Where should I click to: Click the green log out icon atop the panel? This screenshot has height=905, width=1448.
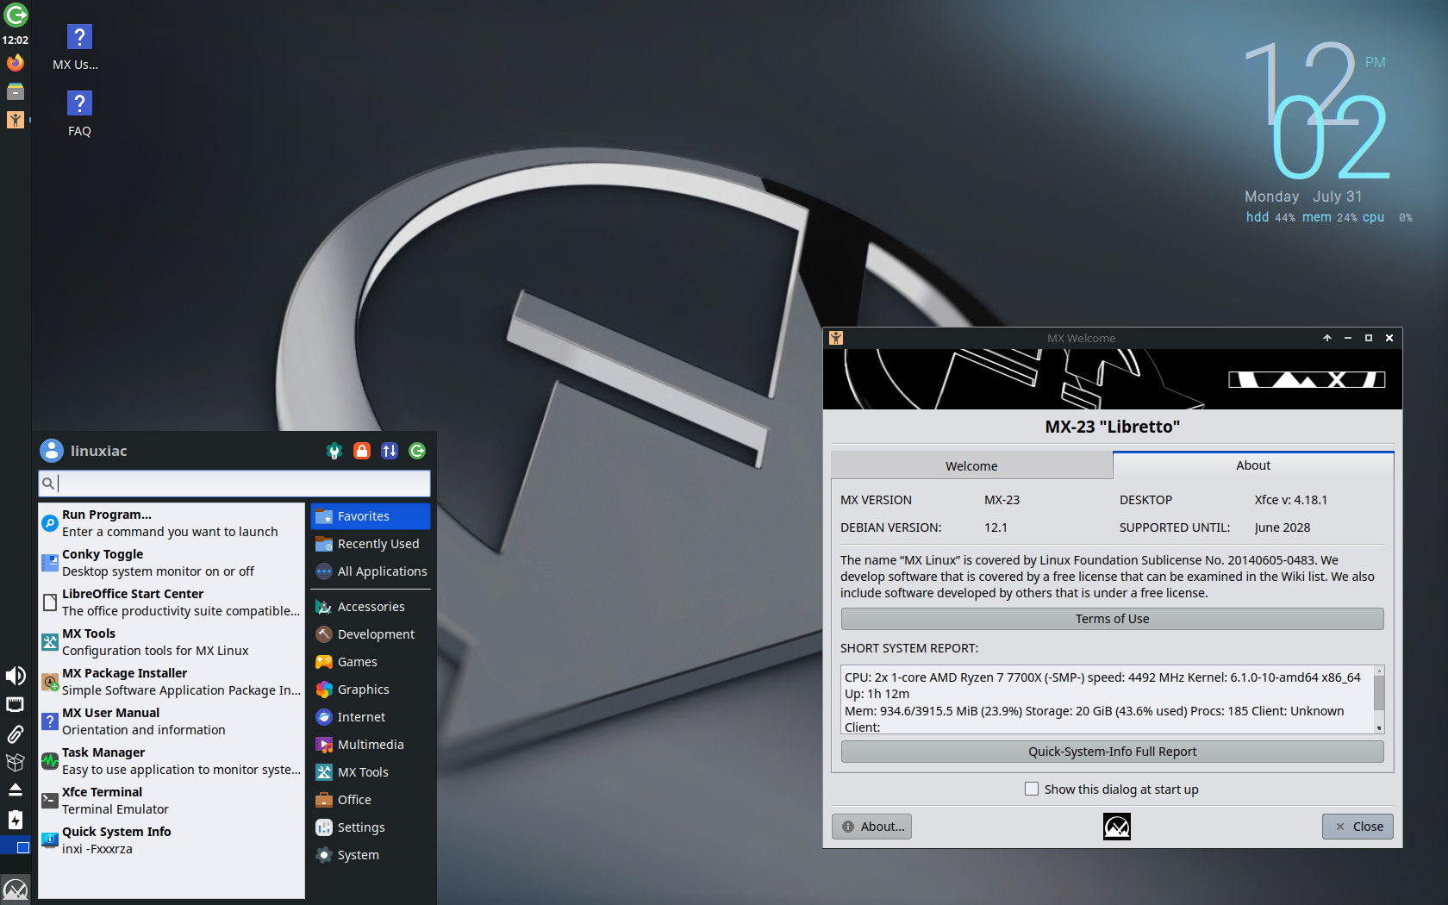pos(16,15)
